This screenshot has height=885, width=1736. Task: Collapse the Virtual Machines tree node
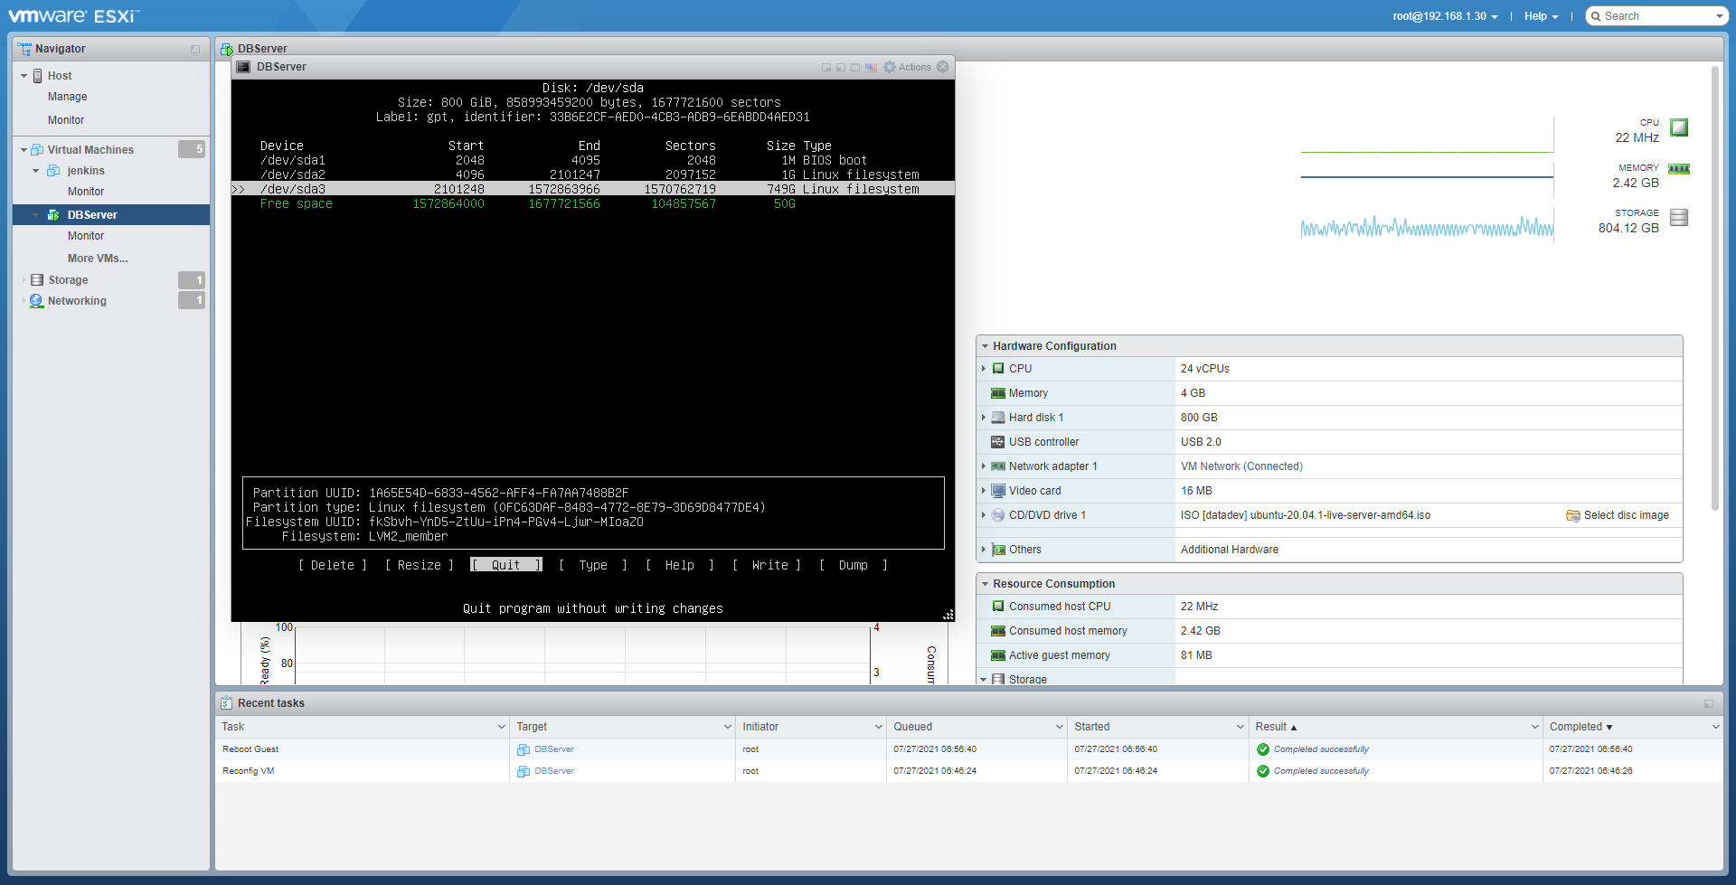(x=24, y=150)
